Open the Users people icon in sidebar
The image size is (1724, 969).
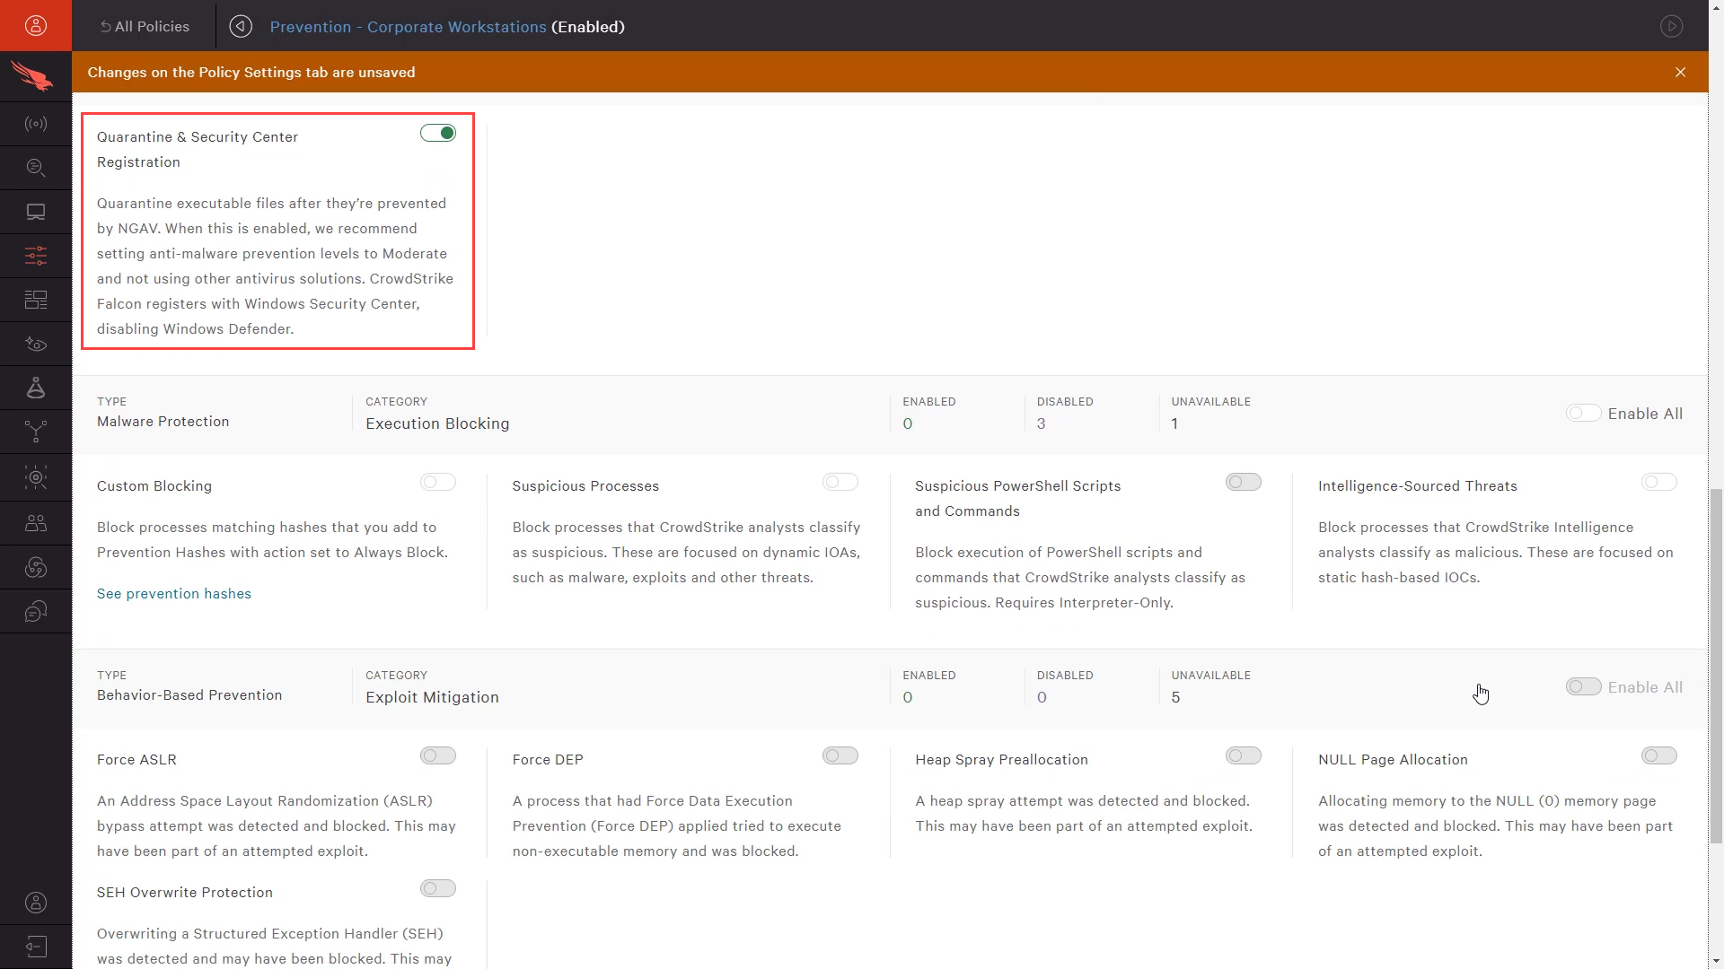[36, 522]
